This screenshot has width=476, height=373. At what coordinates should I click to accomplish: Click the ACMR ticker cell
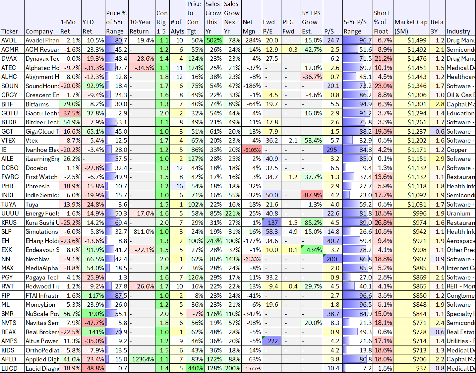click(12, 49)
